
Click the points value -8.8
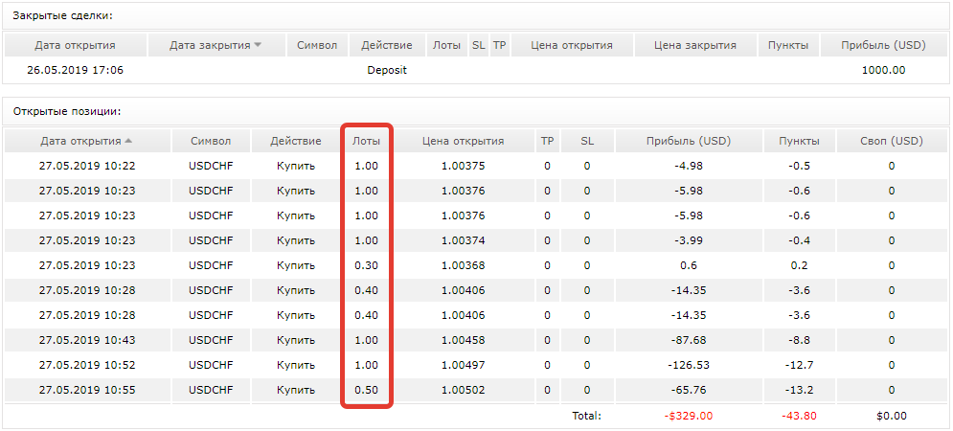point(799,340)
